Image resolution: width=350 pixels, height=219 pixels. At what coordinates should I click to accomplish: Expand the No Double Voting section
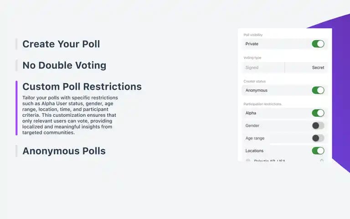64,66
